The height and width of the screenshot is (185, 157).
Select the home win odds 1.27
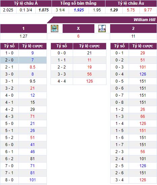(x=24, y=36)
